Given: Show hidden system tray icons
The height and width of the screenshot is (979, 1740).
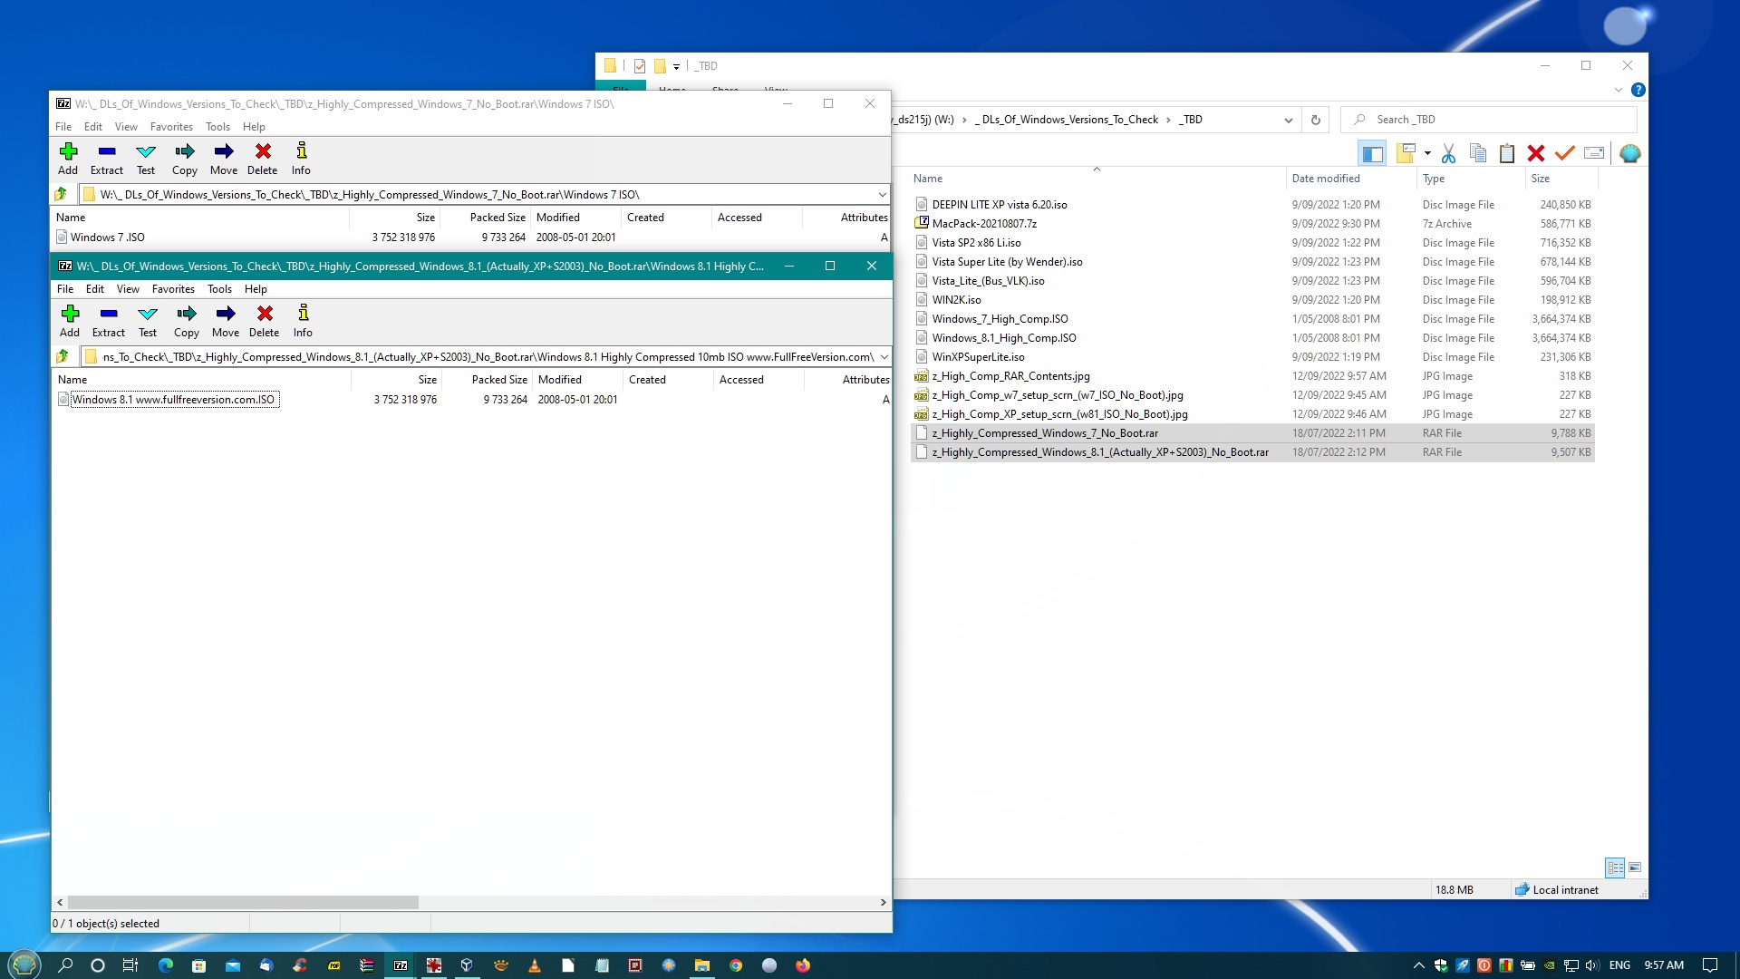Looking at the screenshot, I should click(x=1418, y=965).
